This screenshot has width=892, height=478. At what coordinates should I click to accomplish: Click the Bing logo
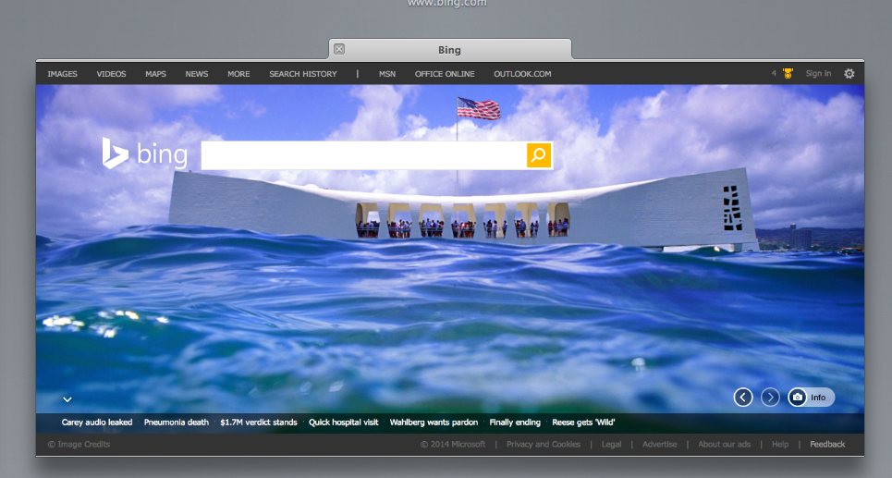point(145,154)
